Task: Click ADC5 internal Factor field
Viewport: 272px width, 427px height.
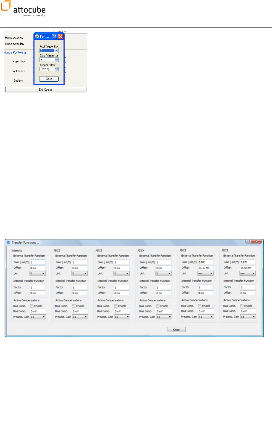Action: (205, 287)
